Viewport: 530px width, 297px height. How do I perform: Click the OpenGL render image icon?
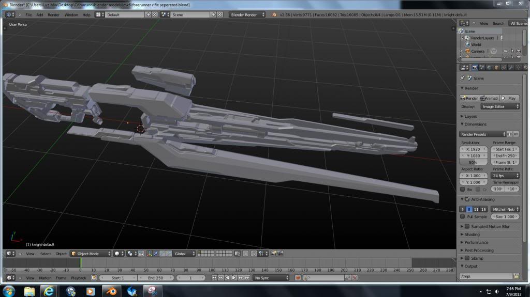click(274, 254)
